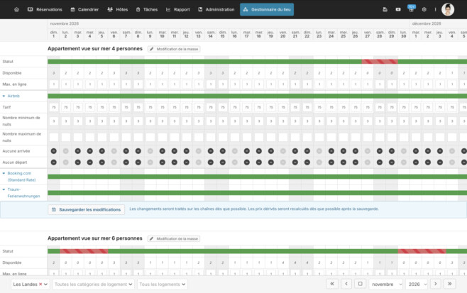Go to previous period with left arrow
This screenshot has height=293, width=467.
(x=346, y=284)
